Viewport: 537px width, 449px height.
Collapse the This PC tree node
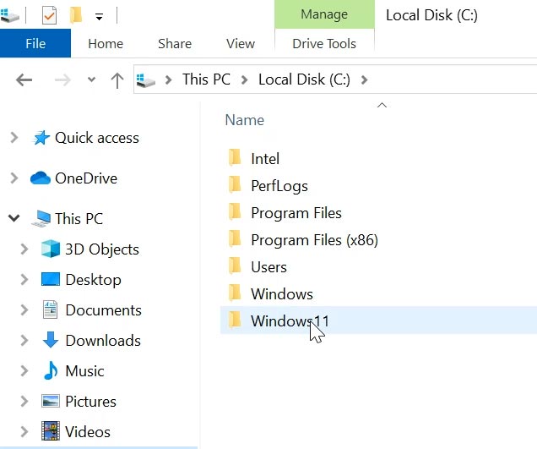(14, 218)
